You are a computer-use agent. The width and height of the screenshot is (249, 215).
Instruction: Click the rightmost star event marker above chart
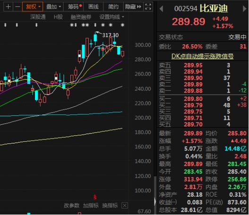(122, 25)
